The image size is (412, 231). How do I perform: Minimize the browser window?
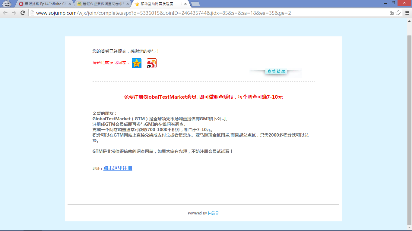[x=385, y=3]
